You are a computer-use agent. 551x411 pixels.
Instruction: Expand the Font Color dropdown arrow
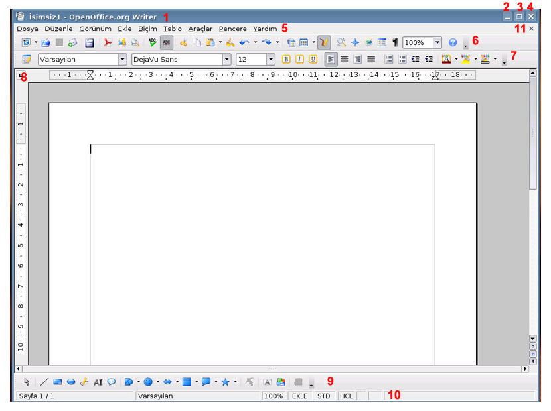456,59
